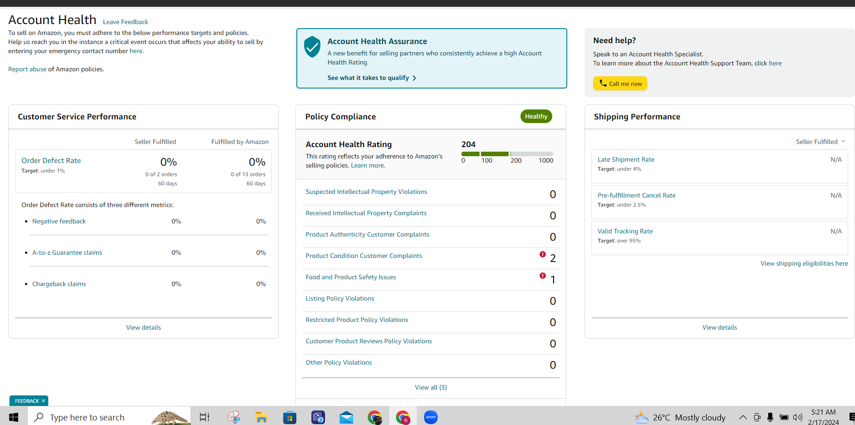Open the Chargeback claims link
Image resolution: width=855 pixels, height=425 pixels.
click(x=59, y=284)
